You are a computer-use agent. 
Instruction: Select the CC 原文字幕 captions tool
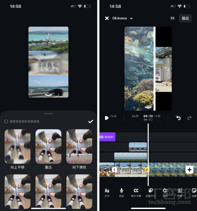(136, 192)
